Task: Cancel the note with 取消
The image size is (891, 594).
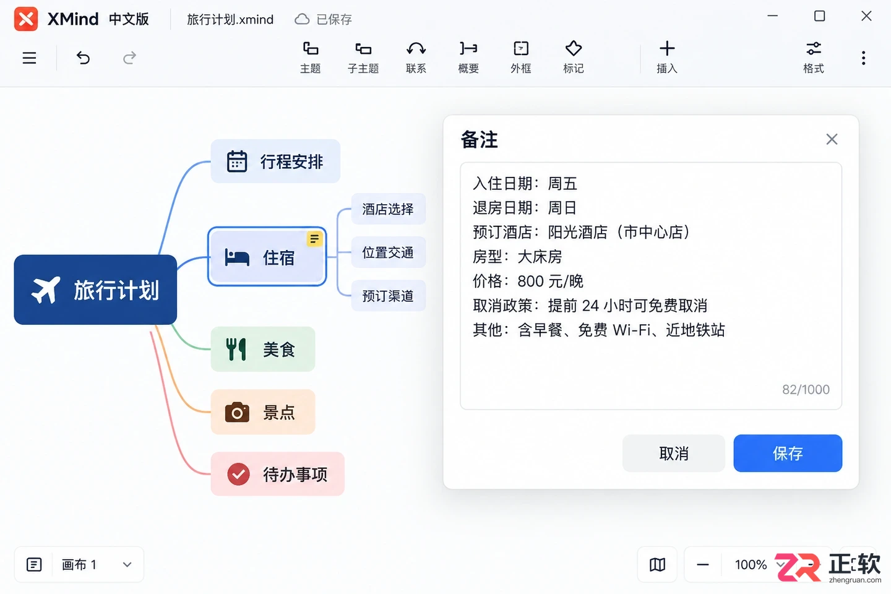Action: 674,454
